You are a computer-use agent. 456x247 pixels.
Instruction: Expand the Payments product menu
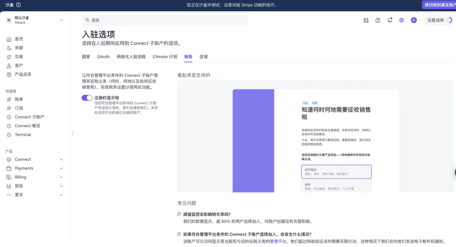(x=34, y=168)
